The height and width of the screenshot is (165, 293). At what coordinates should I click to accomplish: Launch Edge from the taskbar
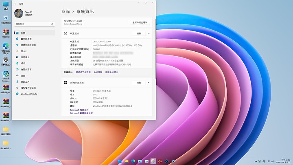133,161
